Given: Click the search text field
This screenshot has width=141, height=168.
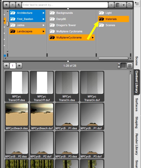Looking at the screenshot, I should tap(65, 5).
